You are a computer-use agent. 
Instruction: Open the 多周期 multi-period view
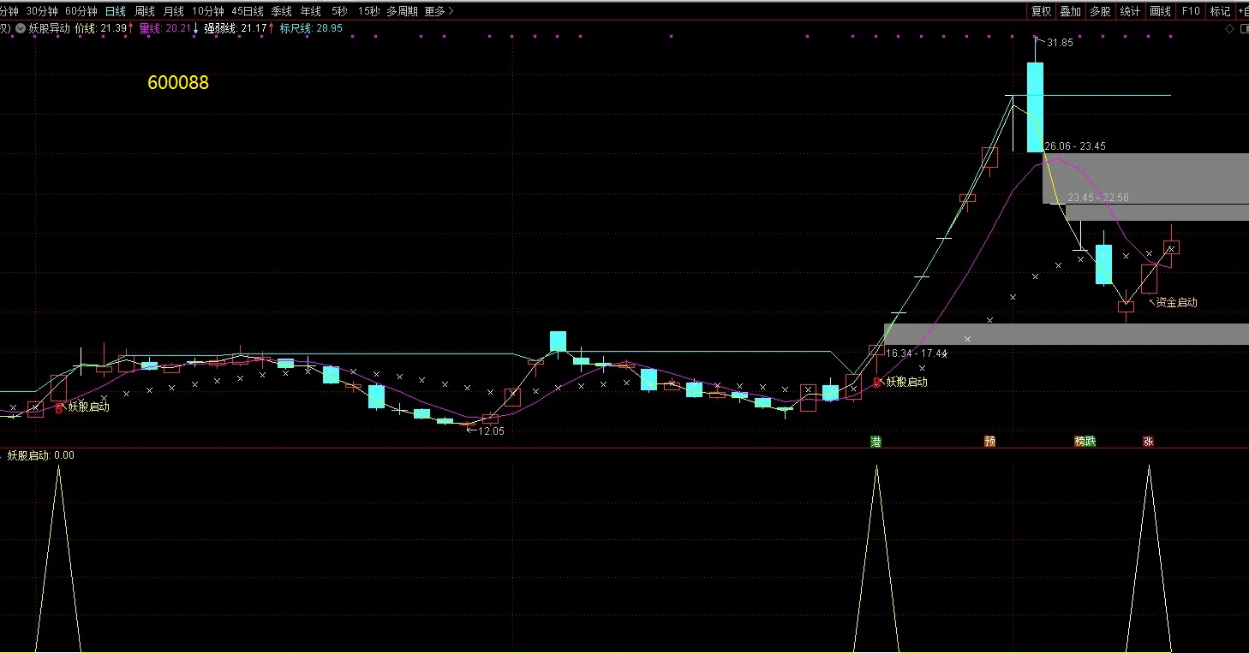pyautogui.click(x=403, y=11)
